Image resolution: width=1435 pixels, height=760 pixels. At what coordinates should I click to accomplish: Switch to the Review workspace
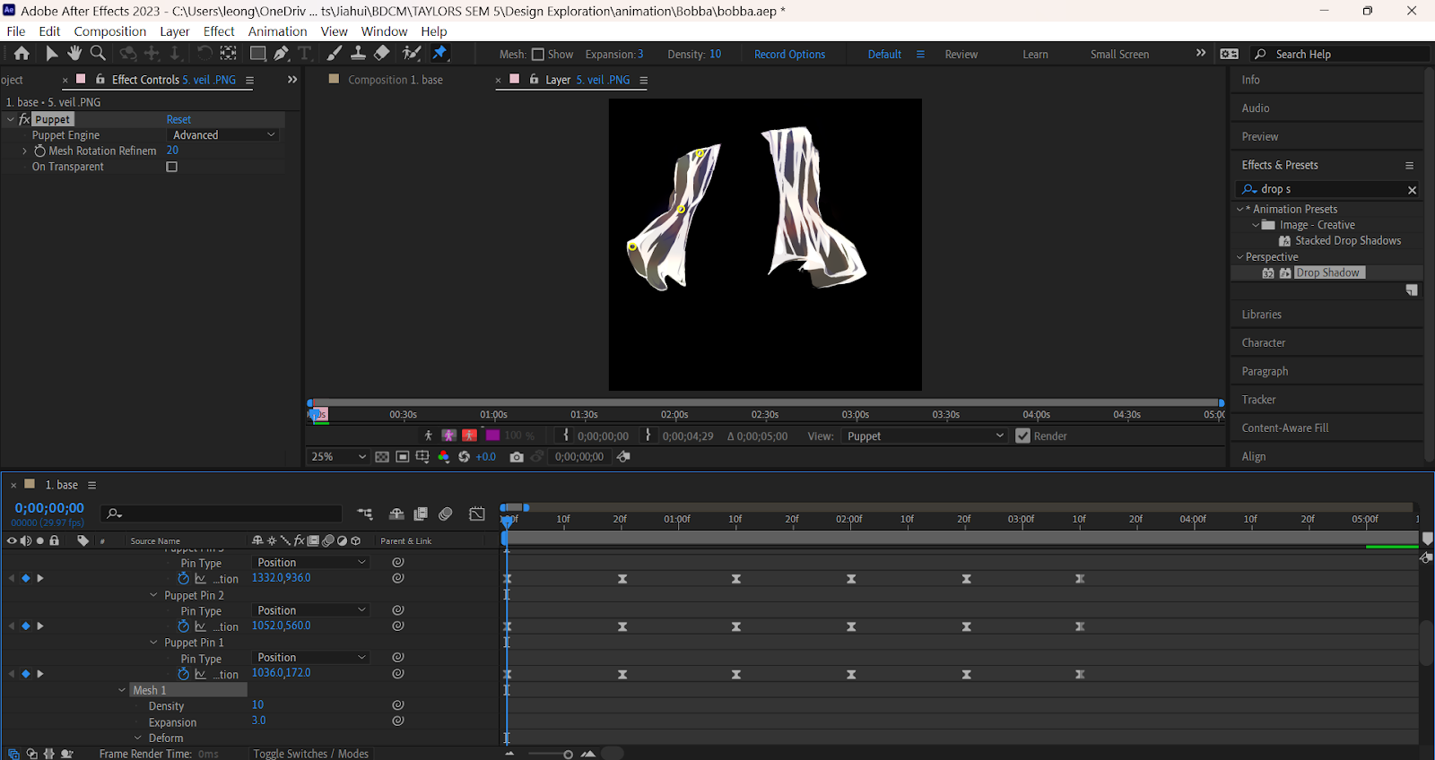[x=961, y=55]
